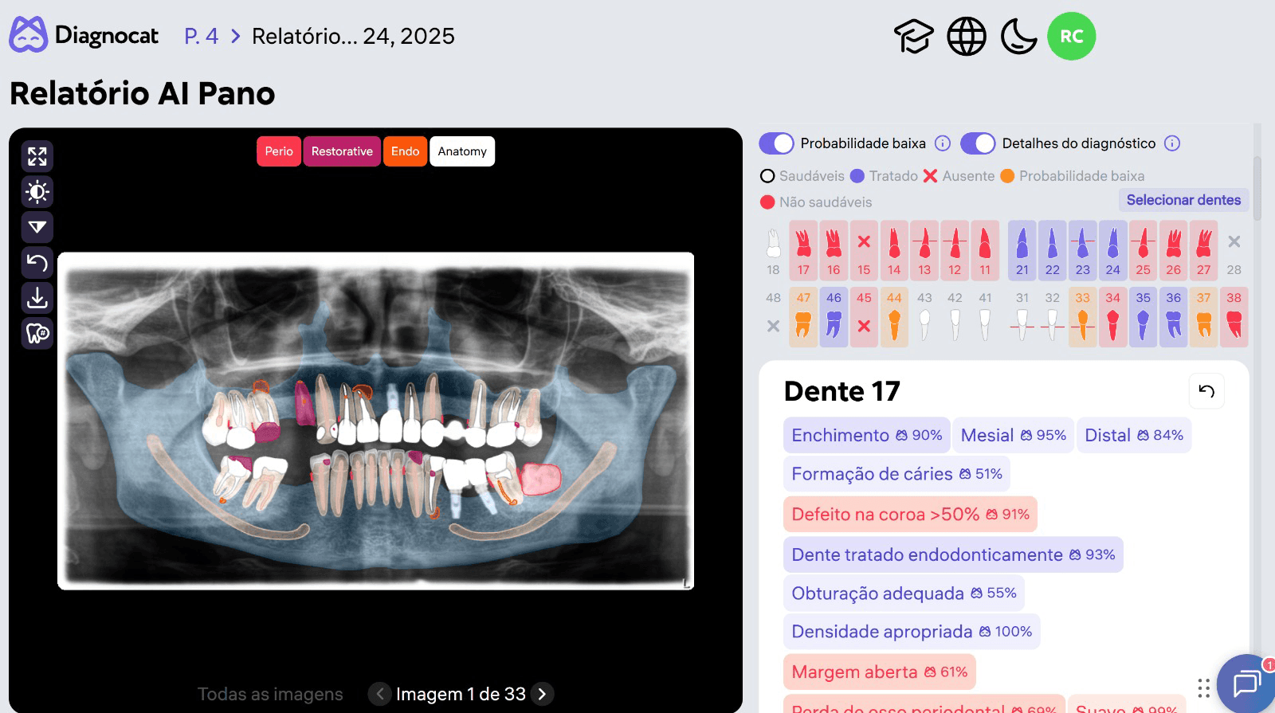Open the chat support widget
1275x713 pixels.
[x=1247, y=684]
